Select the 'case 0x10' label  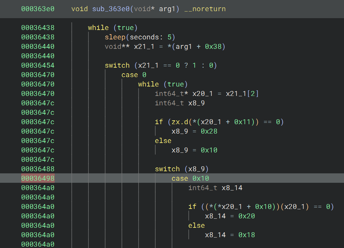tap(190, 178)
